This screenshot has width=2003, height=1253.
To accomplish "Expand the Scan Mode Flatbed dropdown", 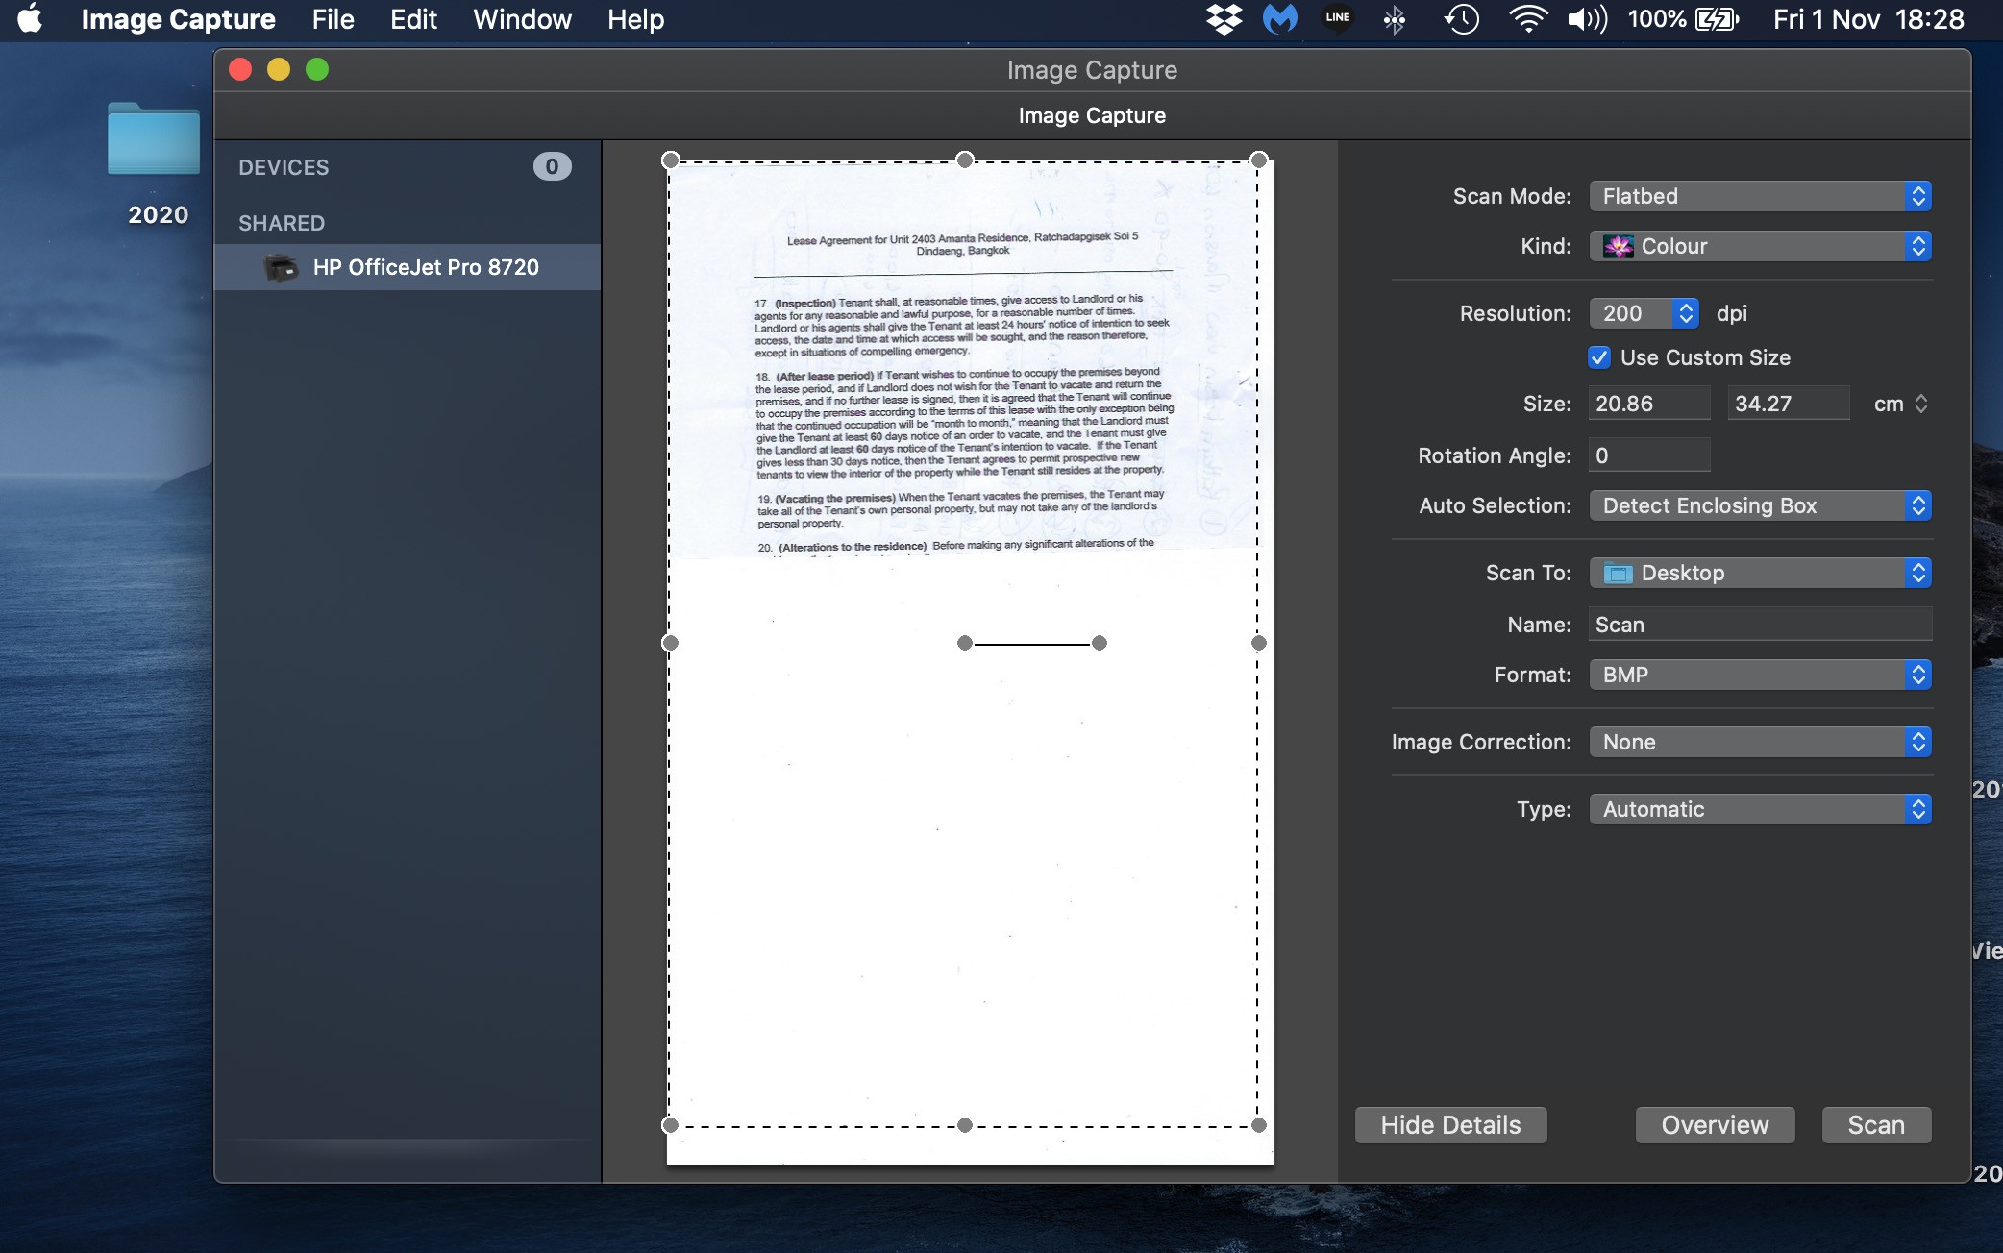I will pyautogui.click(x=1760, y=196).
